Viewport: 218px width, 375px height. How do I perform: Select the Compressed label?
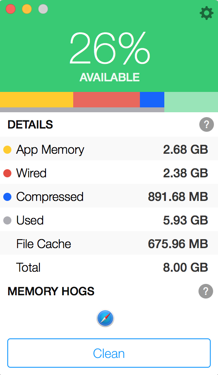click(50, 197)
